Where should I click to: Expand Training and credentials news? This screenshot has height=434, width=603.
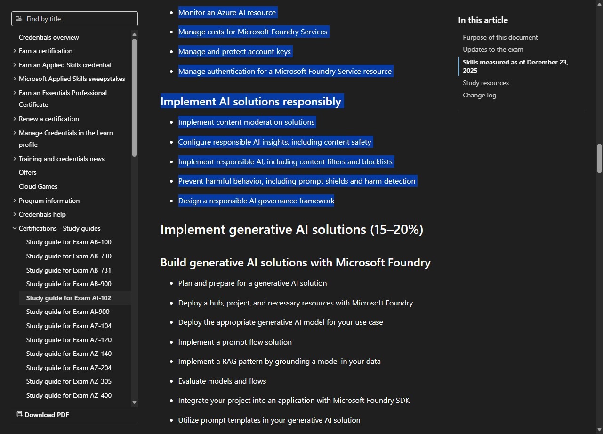15,159
